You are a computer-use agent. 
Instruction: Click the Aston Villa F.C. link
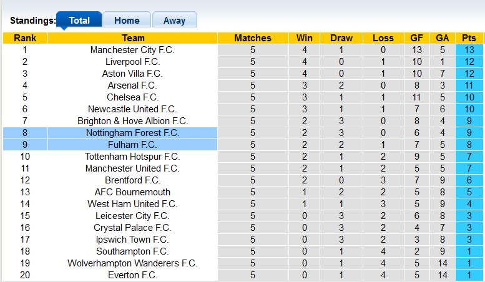pyautogui.click(x=132, y=74)
